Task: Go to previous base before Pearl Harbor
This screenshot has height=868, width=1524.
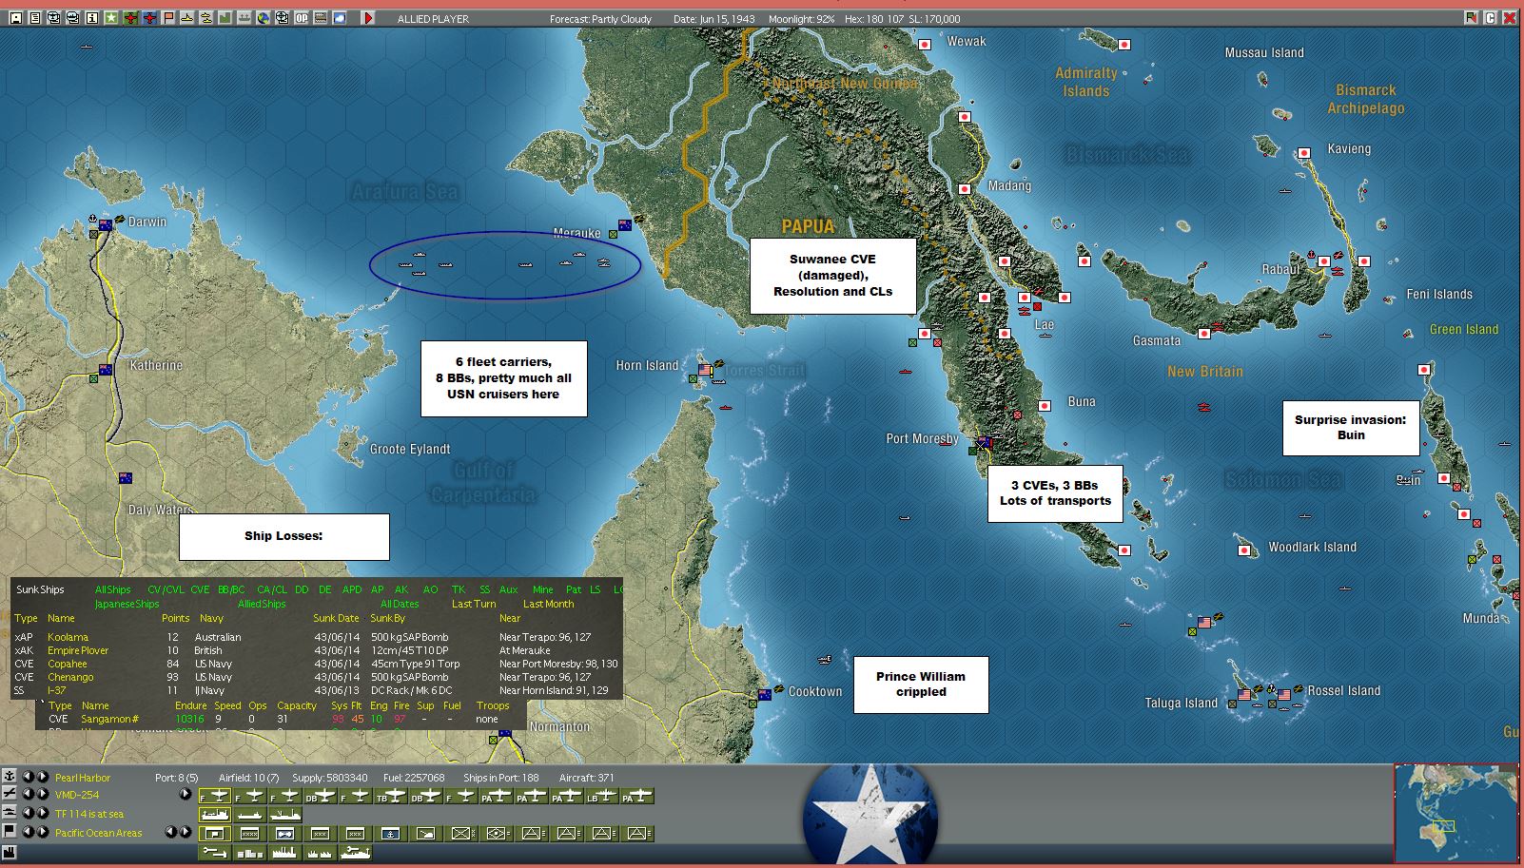Action: (29, 777)
